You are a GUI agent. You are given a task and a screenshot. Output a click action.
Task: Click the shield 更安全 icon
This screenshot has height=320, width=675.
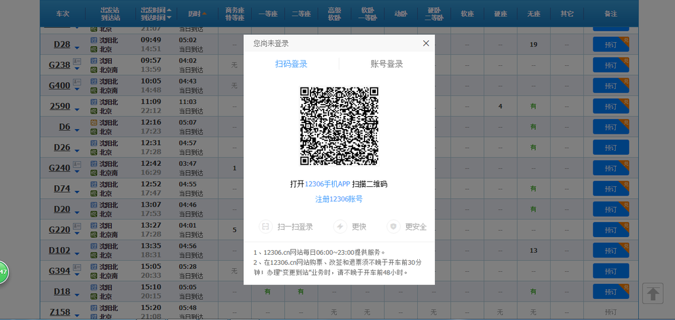coord(394,227)
